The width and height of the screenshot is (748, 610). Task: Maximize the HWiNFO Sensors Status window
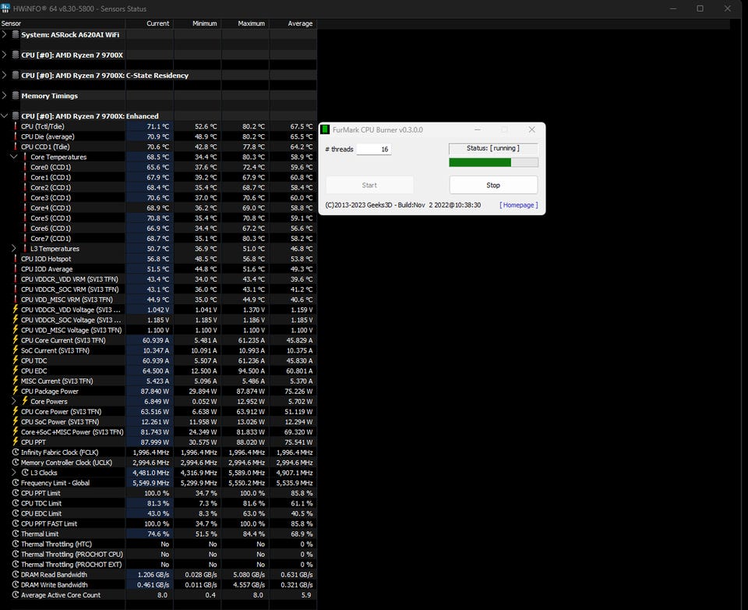[700, 8]
